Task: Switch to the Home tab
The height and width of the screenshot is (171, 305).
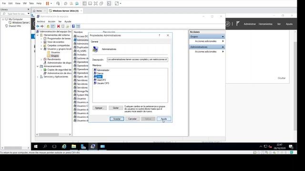Action: pyautogui.click(x=39, y=11)
